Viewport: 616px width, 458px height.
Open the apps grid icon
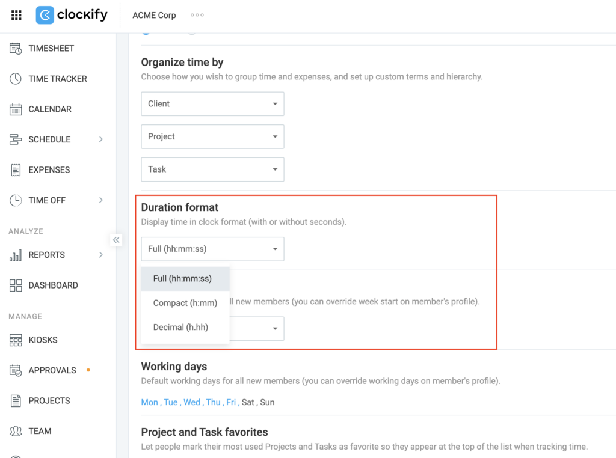[16, 15]
